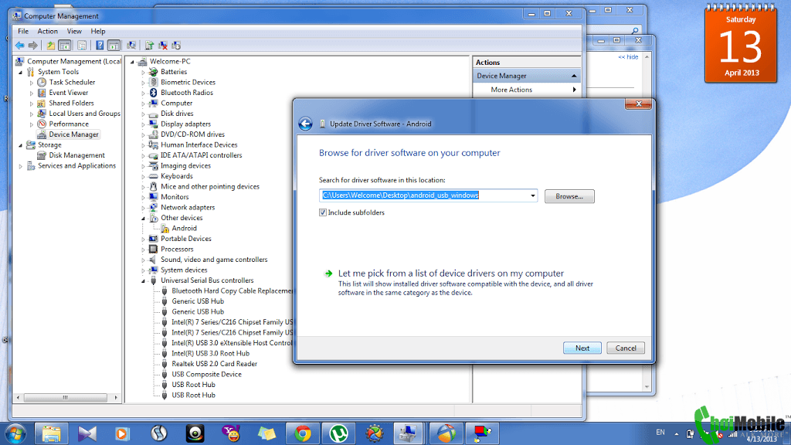Open the Action menu

pos(48,32)
